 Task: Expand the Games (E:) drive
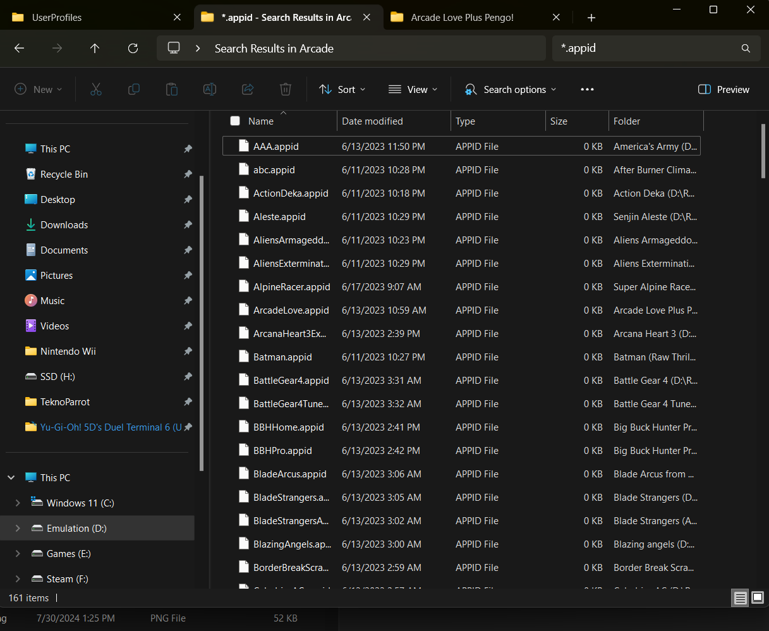18,553
